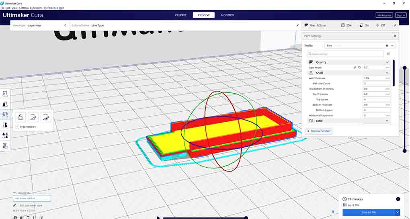Open the Help menu
410x219 pixels.
pyautogui.click(x=62, y=8)
